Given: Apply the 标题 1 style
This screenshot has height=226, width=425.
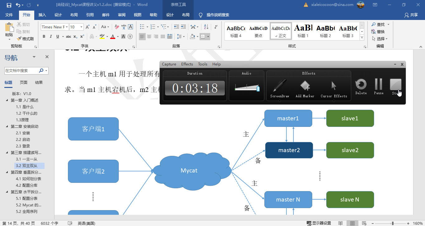Looking at the screenshot, I should point(303,31).
